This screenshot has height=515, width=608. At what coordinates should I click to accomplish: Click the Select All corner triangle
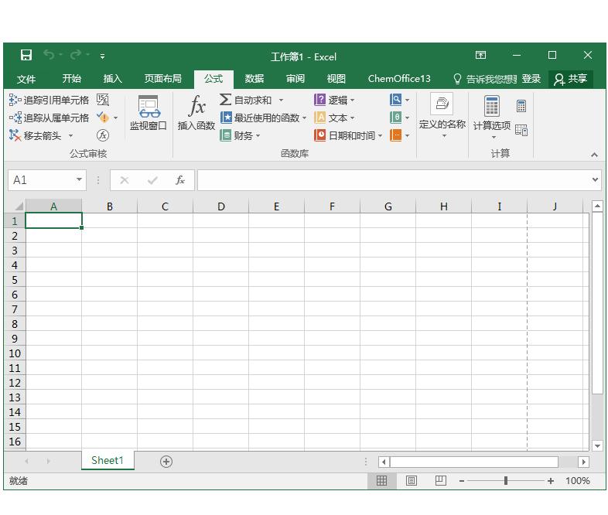19,206
